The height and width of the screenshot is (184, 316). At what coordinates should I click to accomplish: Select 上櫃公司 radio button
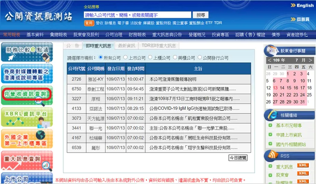(150, 57)
